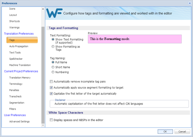Viewport: 193px width, 137px height.
Task: Click scroll up arrow in sidebar
Action: click(x=43, y=9)
